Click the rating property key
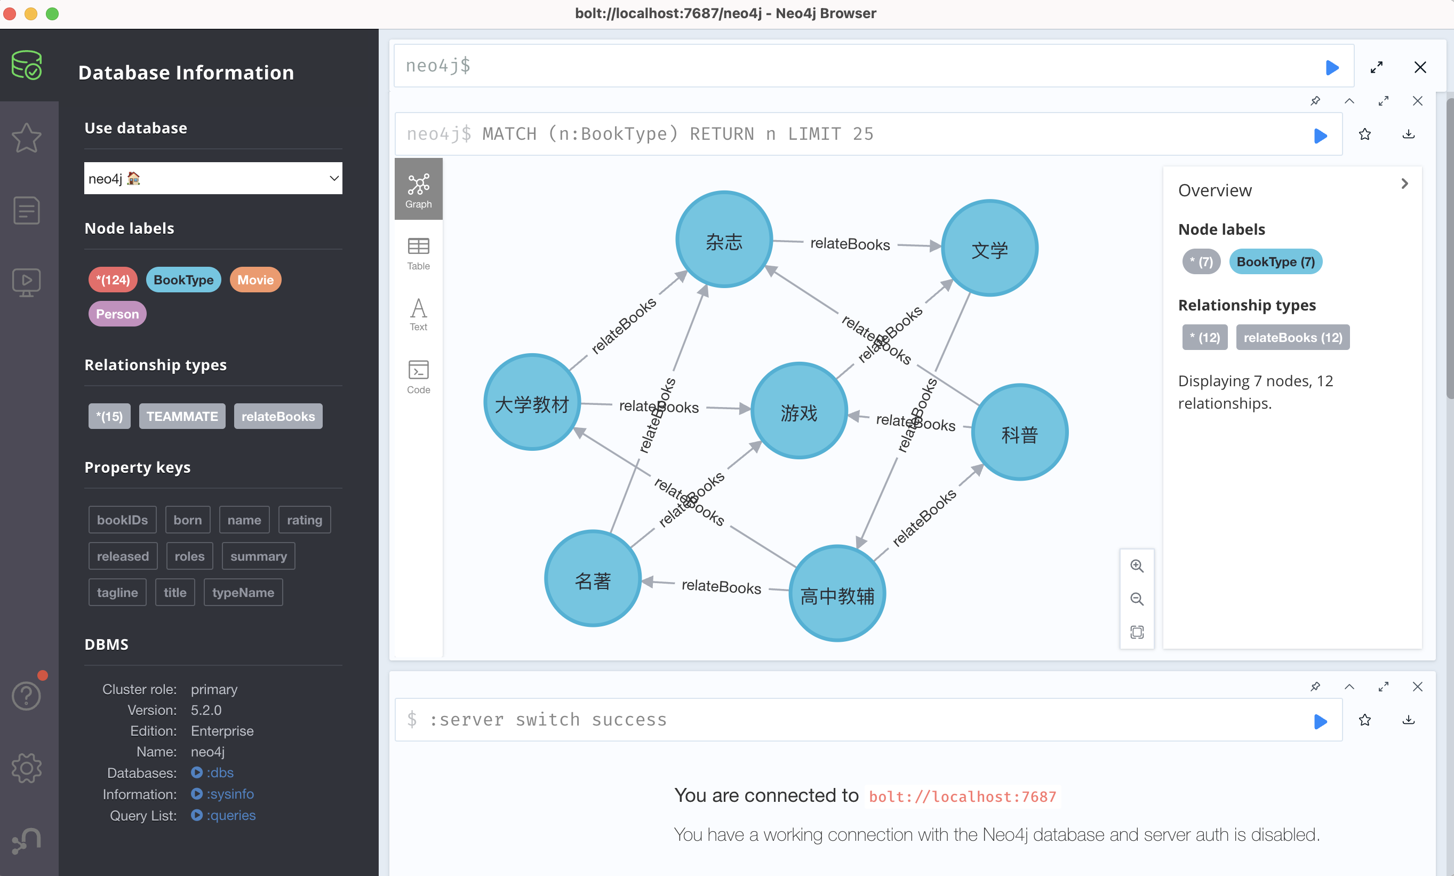This screenshot has width=1454, height=876. [305, 520]
